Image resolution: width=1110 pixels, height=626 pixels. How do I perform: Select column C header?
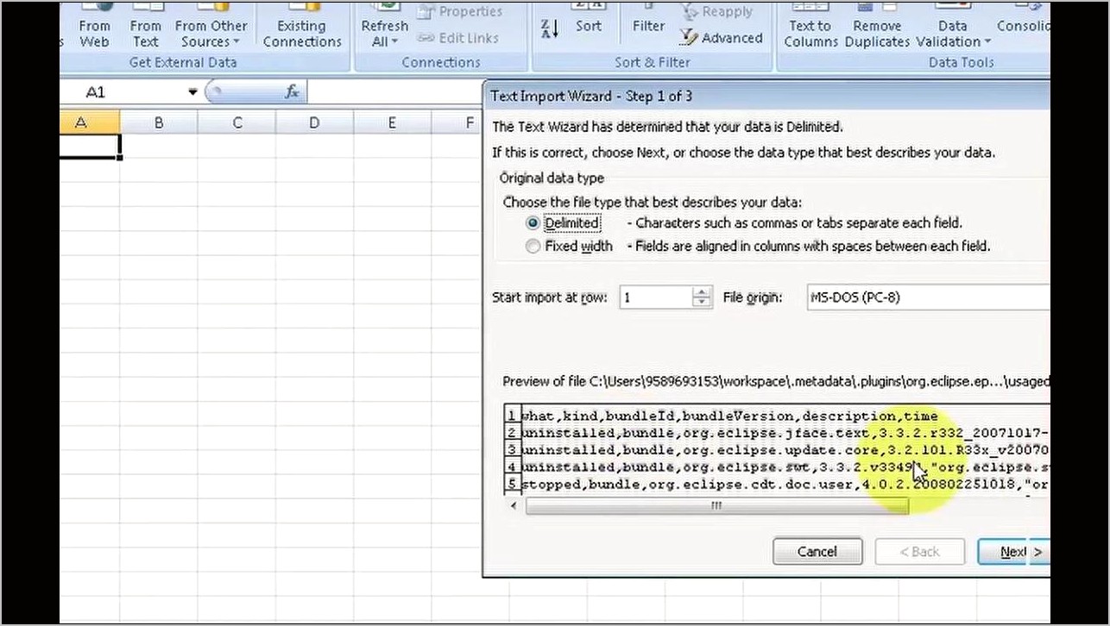click(x=237, y=123)
